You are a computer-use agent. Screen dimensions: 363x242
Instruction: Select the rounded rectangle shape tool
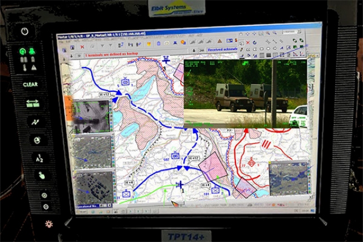(x=261, y=49)
